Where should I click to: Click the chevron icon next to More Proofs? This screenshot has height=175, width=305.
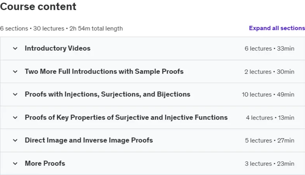tap(15, 164)
